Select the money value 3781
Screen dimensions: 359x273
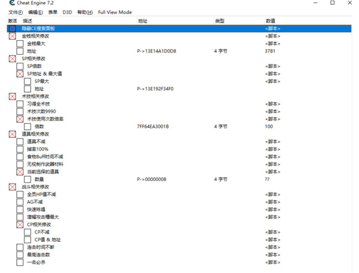270,51
